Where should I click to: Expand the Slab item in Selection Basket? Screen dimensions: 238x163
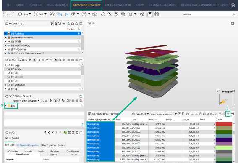pyautogui.click(x=6, y=106)
